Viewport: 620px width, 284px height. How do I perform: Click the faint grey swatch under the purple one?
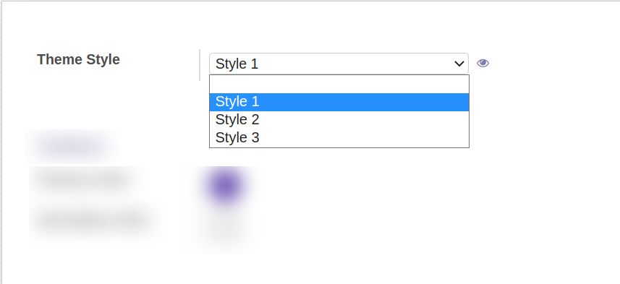tap(223, 229)
